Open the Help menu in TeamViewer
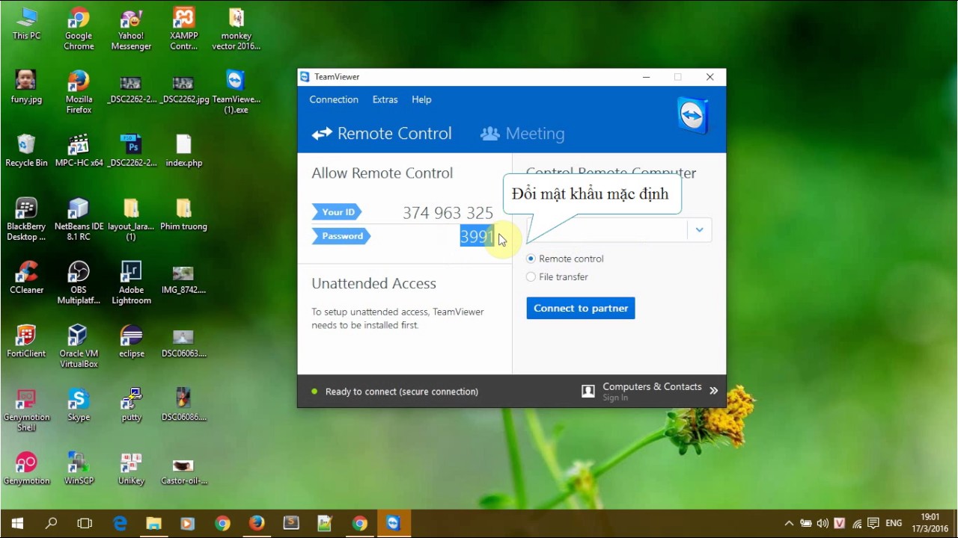The image size is (958, 538). tap(421, 99)
